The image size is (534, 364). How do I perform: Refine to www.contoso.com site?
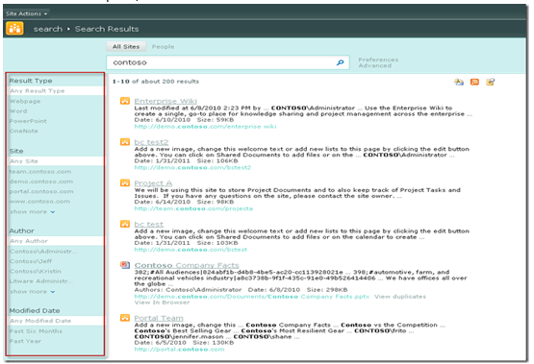coord(39,201)
